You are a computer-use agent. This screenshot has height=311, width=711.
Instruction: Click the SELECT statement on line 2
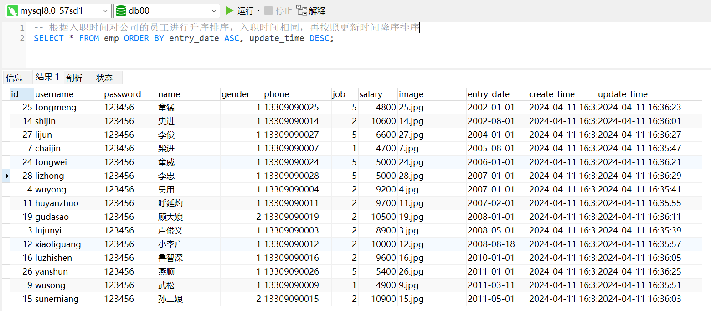(x=184, y=38)
